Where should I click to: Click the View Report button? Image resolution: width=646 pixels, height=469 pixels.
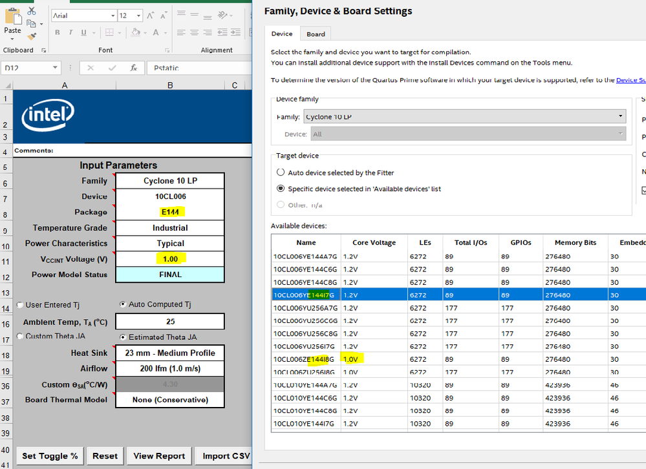tap(159, 455)
